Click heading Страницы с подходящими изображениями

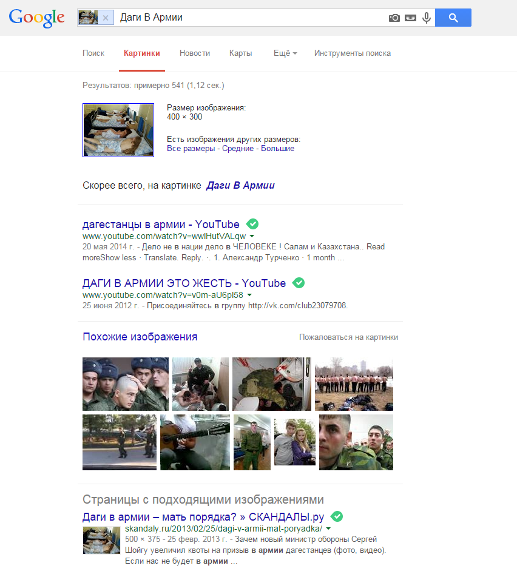click(x=203, y=499)
